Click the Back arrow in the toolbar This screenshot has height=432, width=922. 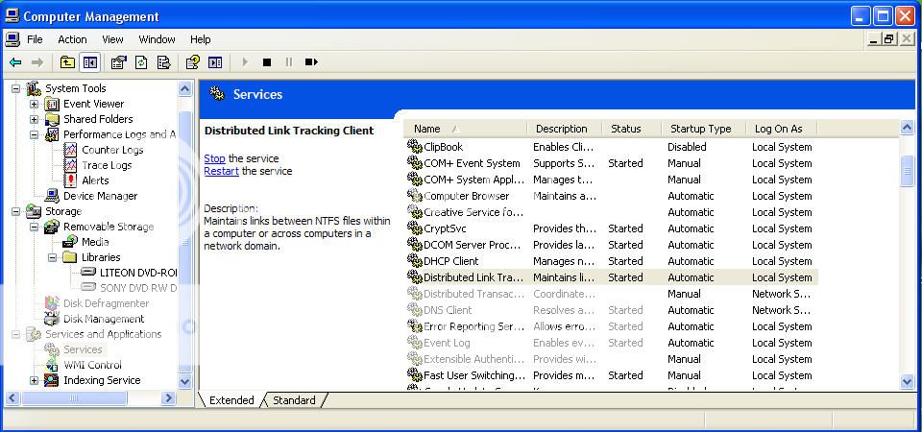[15, 62]
